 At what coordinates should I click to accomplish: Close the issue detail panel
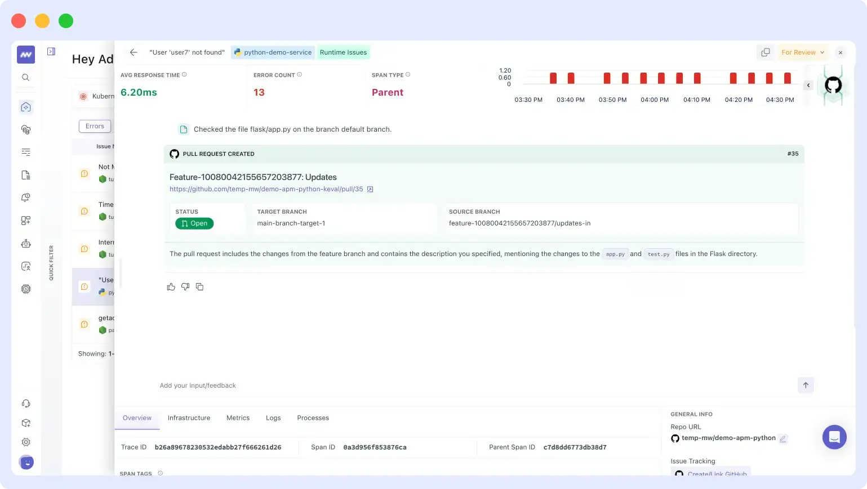pos(841,52)
